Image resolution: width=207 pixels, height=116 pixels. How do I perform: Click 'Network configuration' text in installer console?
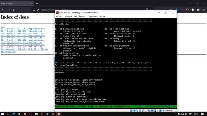click(76, 46)
